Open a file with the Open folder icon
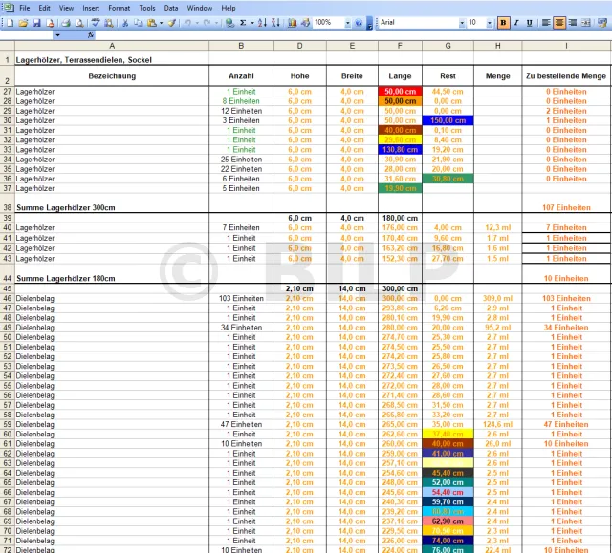 (23, 22)
